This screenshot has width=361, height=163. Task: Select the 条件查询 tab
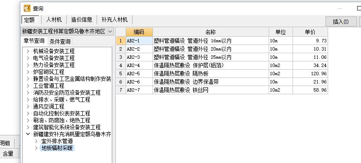60,42
